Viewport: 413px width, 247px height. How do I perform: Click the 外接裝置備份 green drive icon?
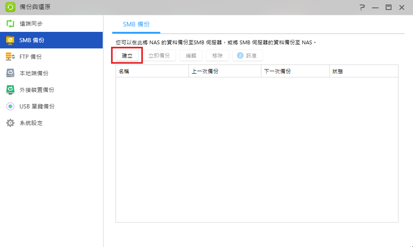tap(10, 90)
